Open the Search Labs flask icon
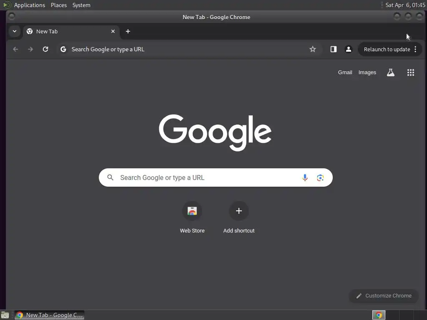This screenshot has height=320, width=427. coord(390,72)
